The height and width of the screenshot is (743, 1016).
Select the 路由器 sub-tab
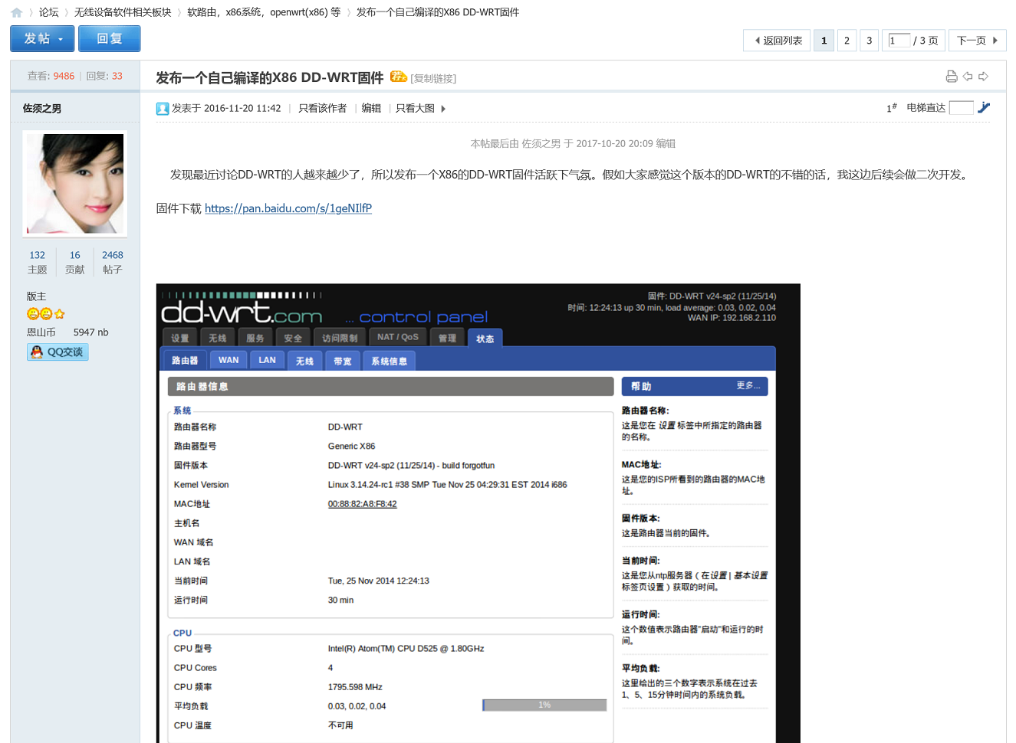pyautogui.click(x=184, y=360)
